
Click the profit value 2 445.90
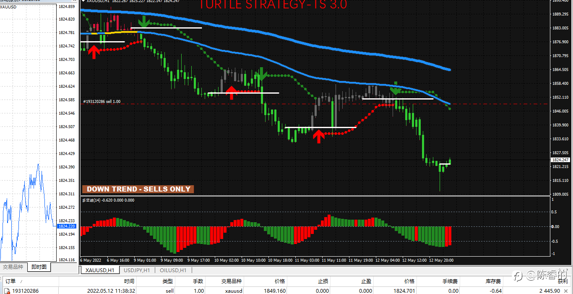tap(550, 291)
